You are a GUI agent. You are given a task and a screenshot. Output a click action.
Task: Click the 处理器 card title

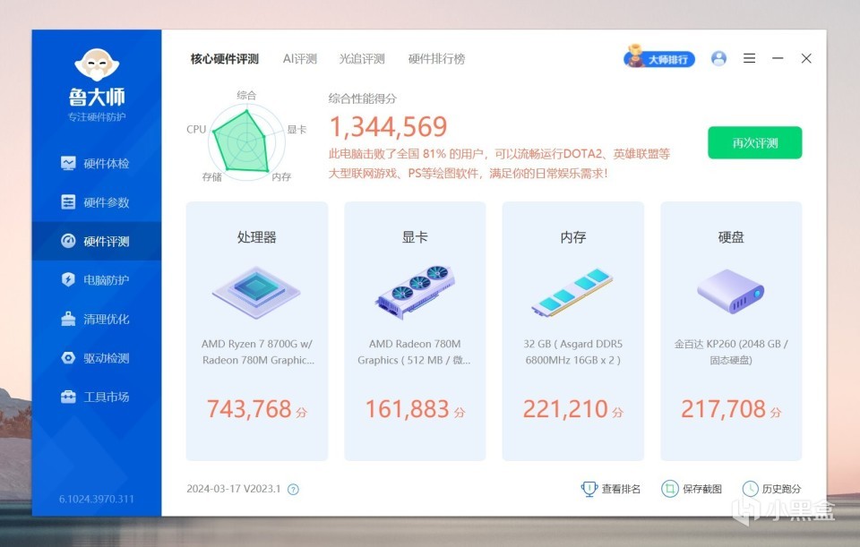[x=257, y=237]
